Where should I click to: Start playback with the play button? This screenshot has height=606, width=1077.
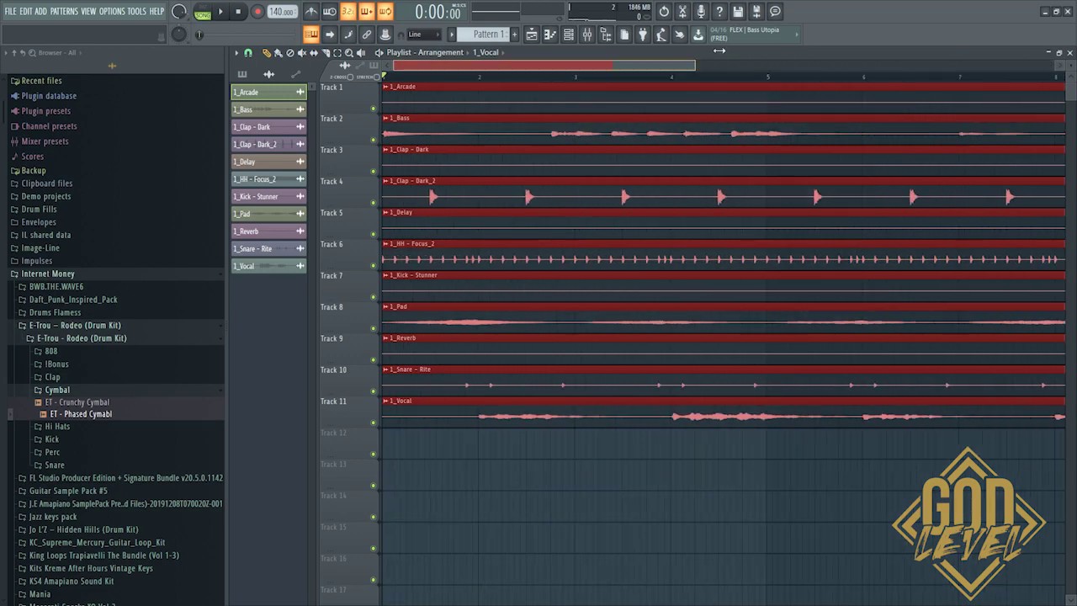220,12
